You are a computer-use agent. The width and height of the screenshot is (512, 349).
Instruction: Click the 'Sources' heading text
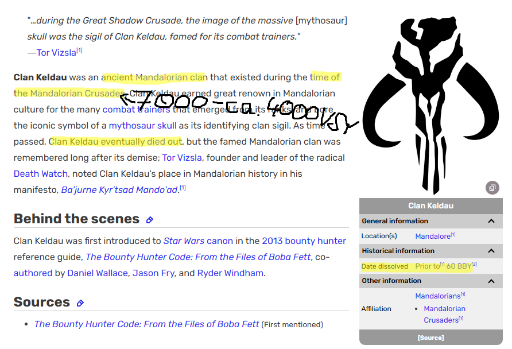(42, 302)
